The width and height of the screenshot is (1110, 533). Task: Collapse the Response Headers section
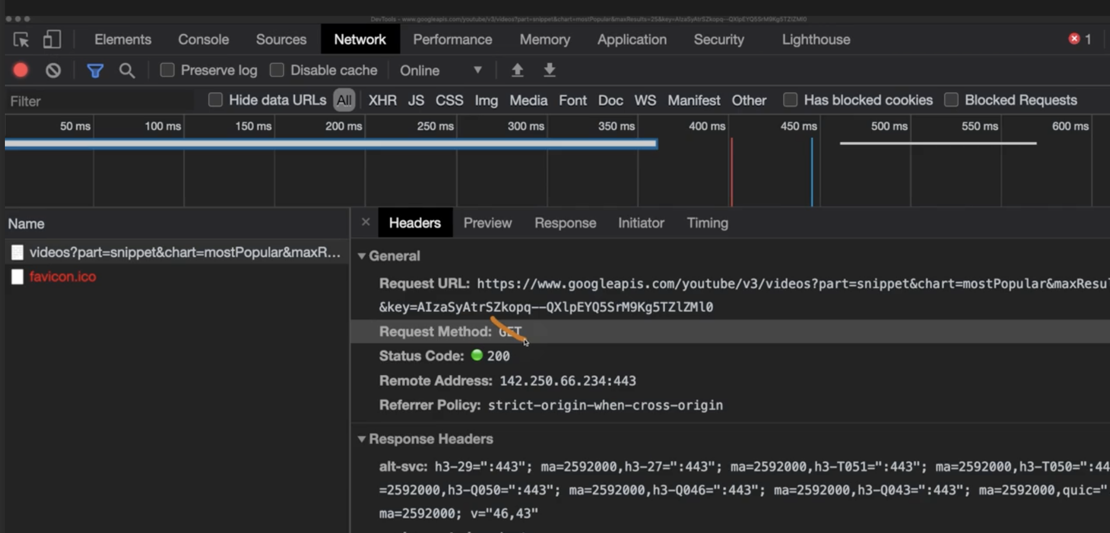[361, 439]
